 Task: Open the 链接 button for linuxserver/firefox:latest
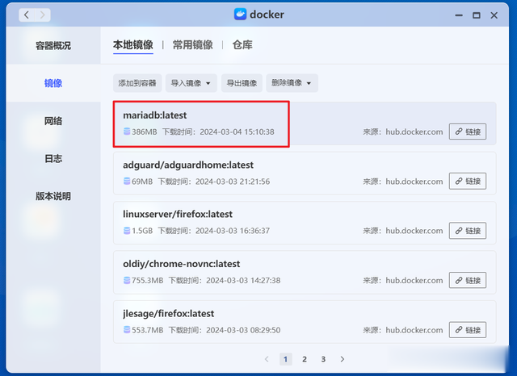pyautogui.click(x=468, y=231)
